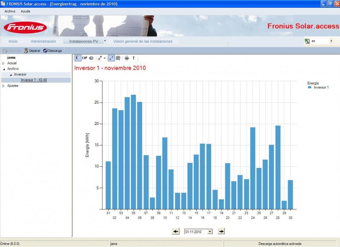Click the add-chart-series icon
The height and width of the screenshot is (247, 340).
(x=100, y=58)
